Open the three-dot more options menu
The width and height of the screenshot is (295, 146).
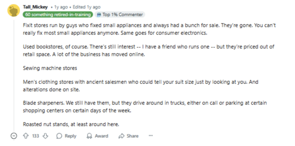151,136
